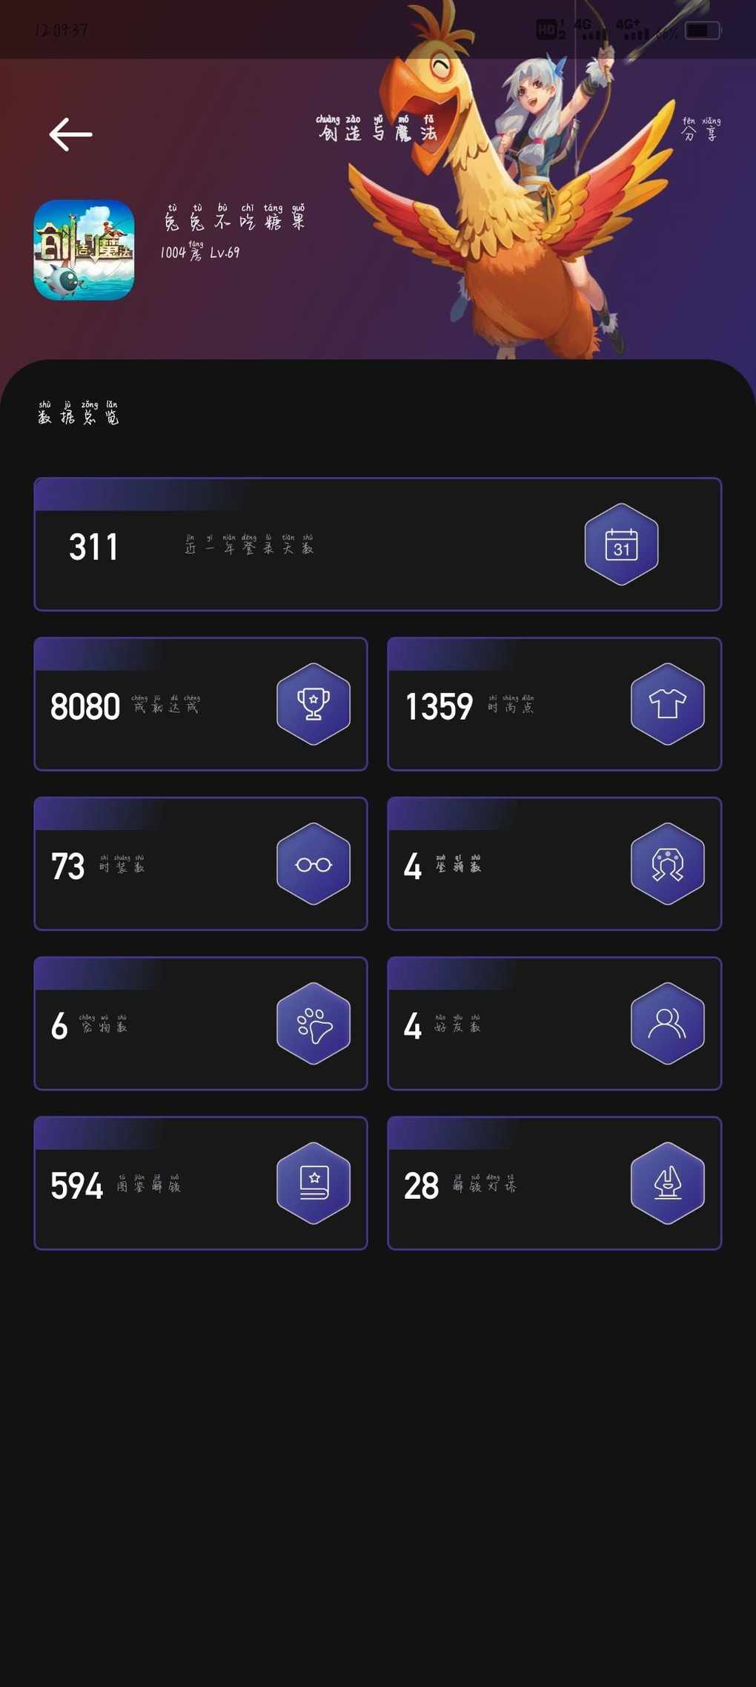Tap the t-shirt fashion points icon
756x1687 pixels.
pos(667,704)
